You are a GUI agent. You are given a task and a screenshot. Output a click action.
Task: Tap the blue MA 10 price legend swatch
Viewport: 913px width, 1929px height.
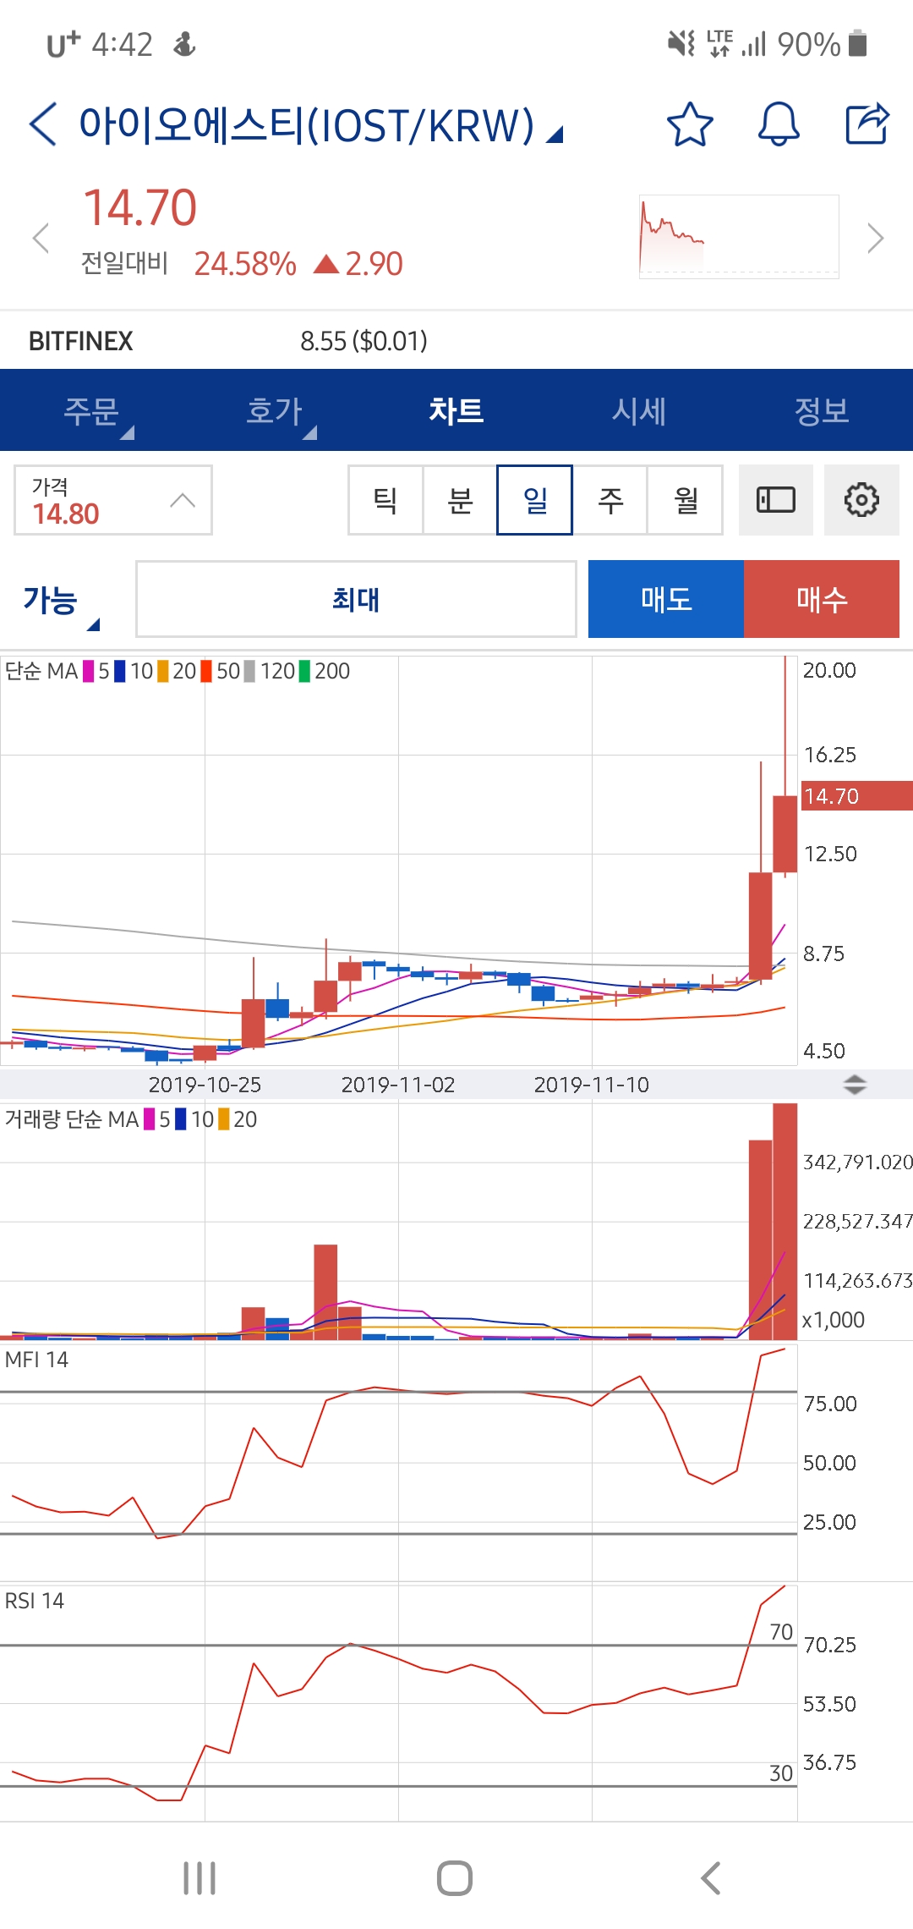pyautogui.click(x=120, y=672)
